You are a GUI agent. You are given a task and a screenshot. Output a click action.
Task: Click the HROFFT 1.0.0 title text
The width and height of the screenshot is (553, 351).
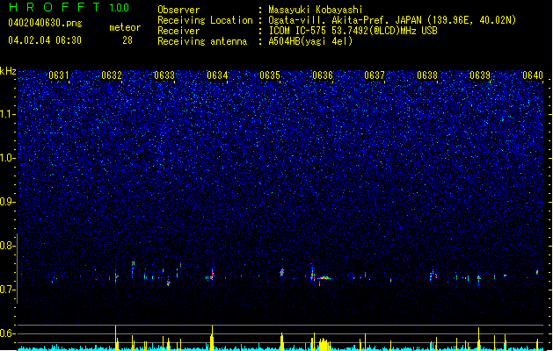pyautogui.click(x=69, y=7)
